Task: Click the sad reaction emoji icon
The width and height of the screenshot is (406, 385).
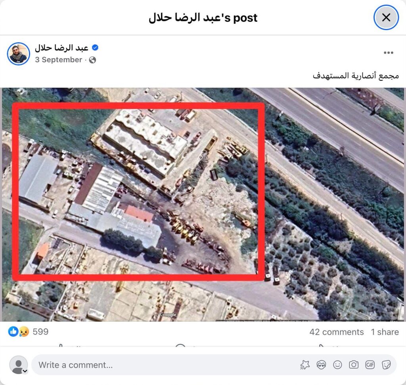Action: click(23, 332)
